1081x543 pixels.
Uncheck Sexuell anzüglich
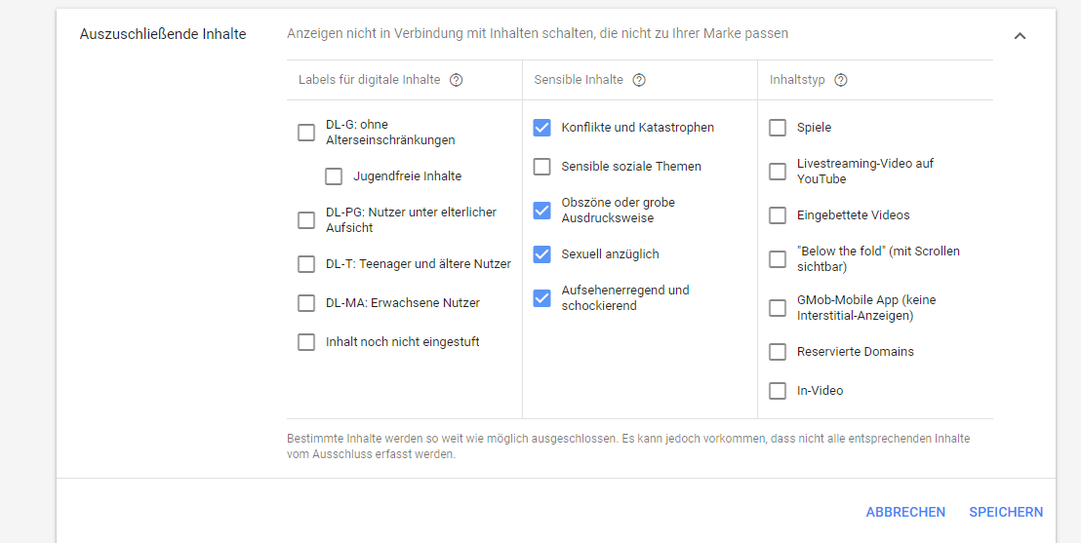[541, 254]
